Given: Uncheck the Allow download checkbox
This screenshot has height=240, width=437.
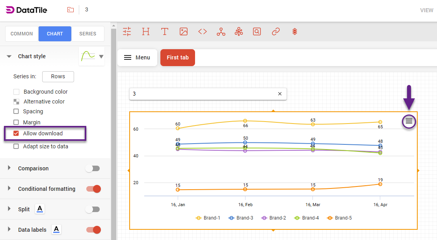Looking at the screenshot, I should click(x=16, y=133).
